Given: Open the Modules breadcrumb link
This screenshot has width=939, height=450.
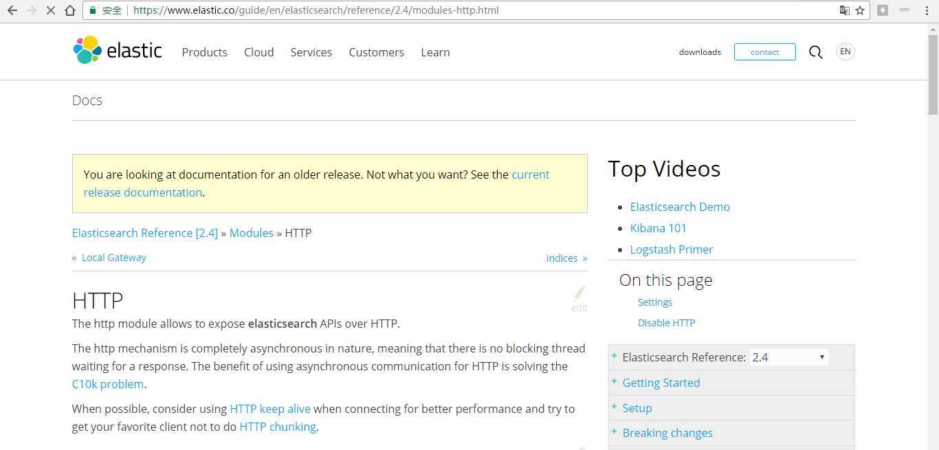Looking at the screenshot, I should coord(252,233).
